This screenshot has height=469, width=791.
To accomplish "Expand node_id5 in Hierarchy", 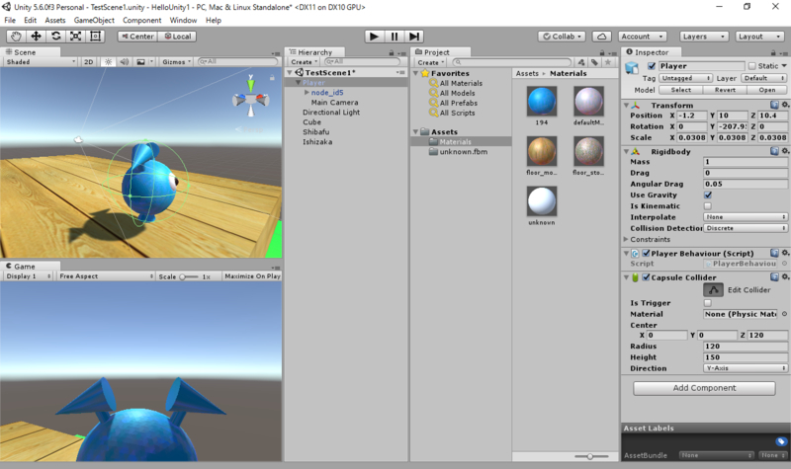I will pyautogui.click(x=307, y=92).
